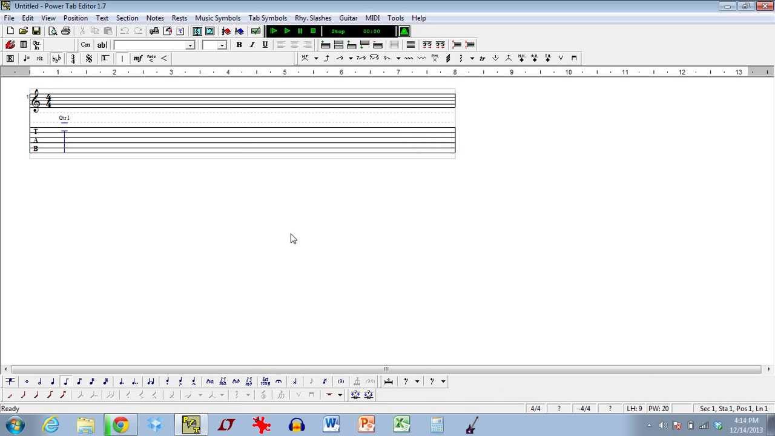Add a bend with the bend arrow icon

click(x=326, y=58)
